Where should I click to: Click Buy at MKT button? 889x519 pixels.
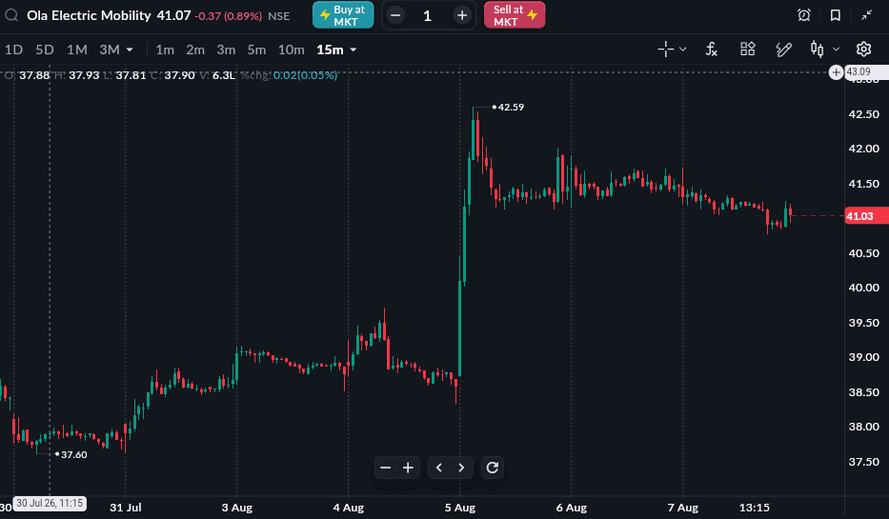343,15
